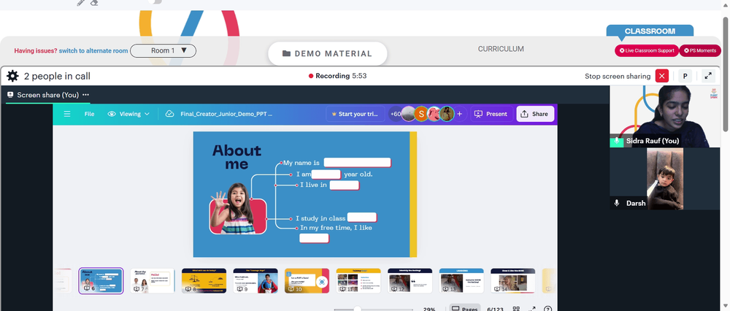Click Live Classroom Support button
The width and height of the screenshot is (730, 311).
click(647, 51)
